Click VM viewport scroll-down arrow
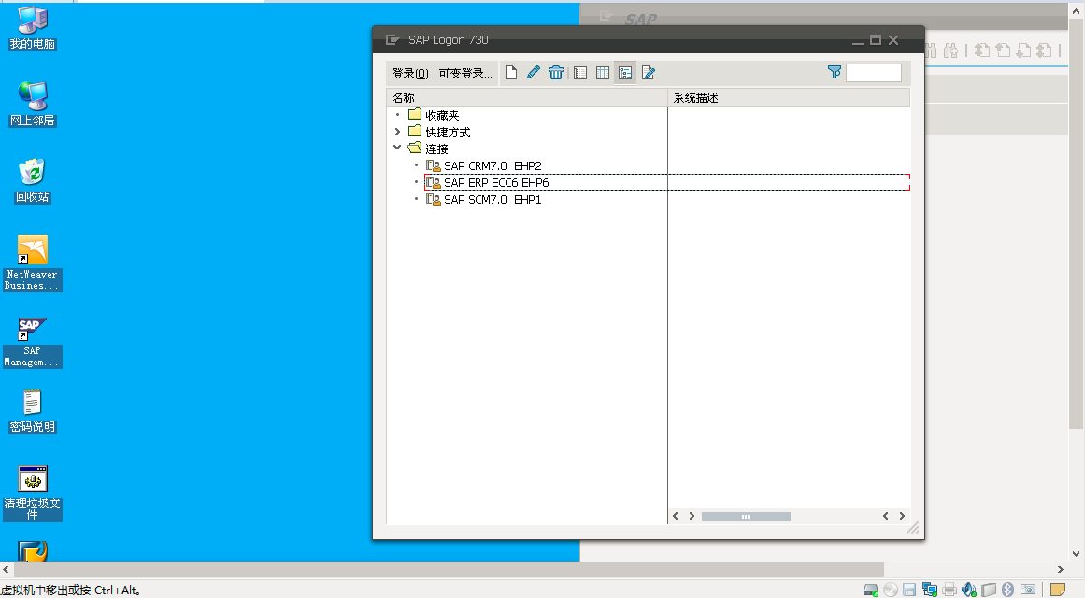The image size is (1085, 598). pyautogui.click(x=1076, y=554)
